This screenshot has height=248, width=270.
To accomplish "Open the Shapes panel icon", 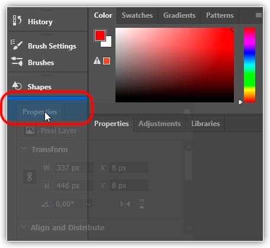I will 17,86.
